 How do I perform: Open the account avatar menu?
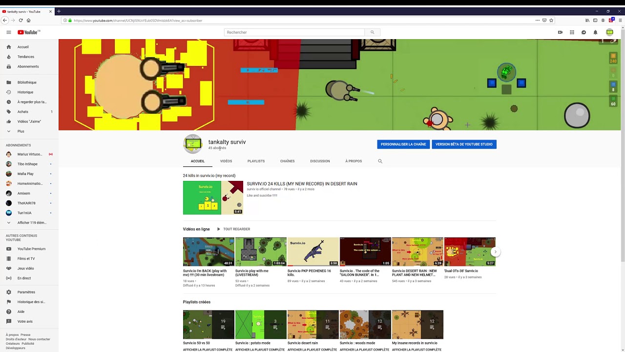click(609, 32)
